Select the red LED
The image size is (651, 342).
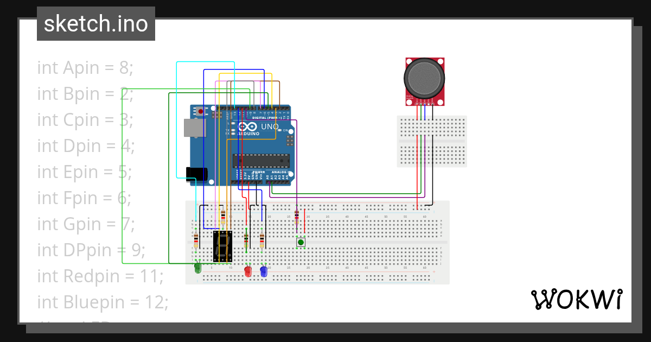pyautogui.click(x=248, y=273)
